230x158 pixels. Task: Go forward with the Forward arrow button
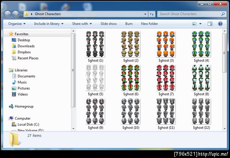point(16,14)
